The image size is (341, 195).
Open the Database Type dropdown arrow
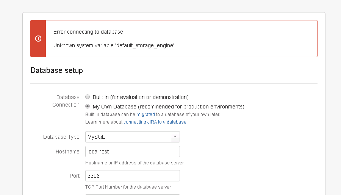[175, 137]
